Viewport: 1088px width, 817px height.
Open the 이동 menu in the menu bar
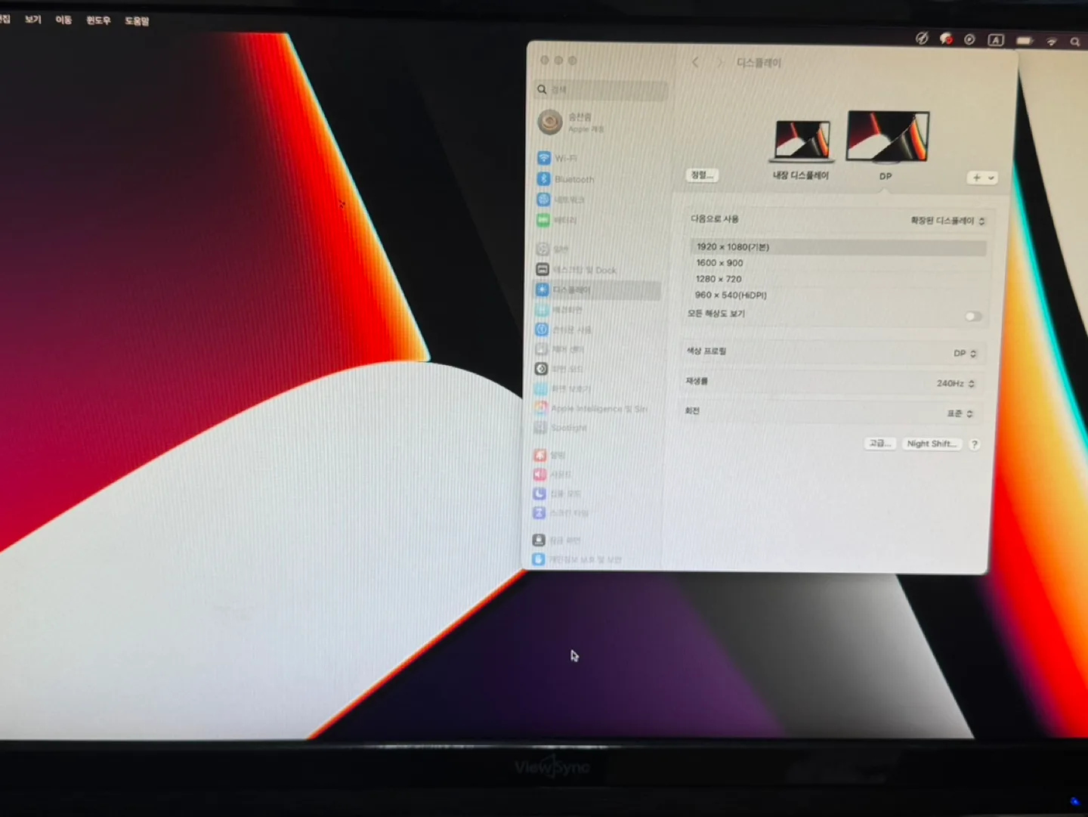63,20
